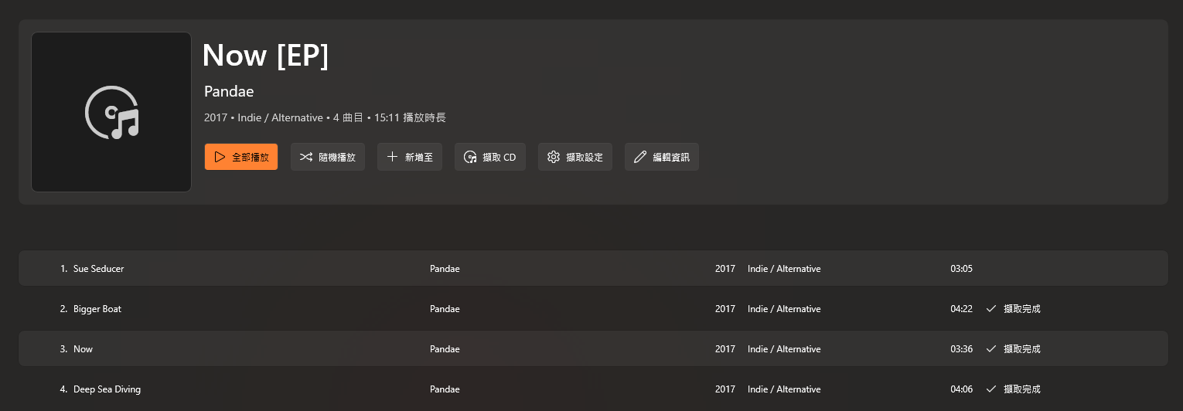Click the checkmark beside Deep Sea Diving
1183x411 pixels.
990,389
